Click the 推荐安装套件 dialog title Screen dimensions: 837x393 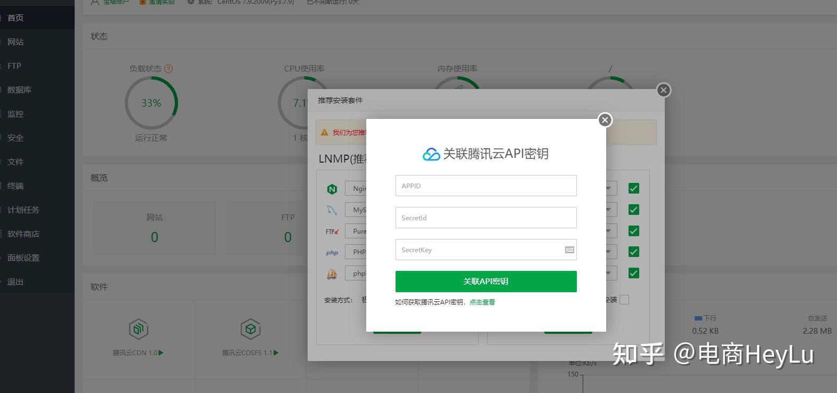click(x=340, y=100)
